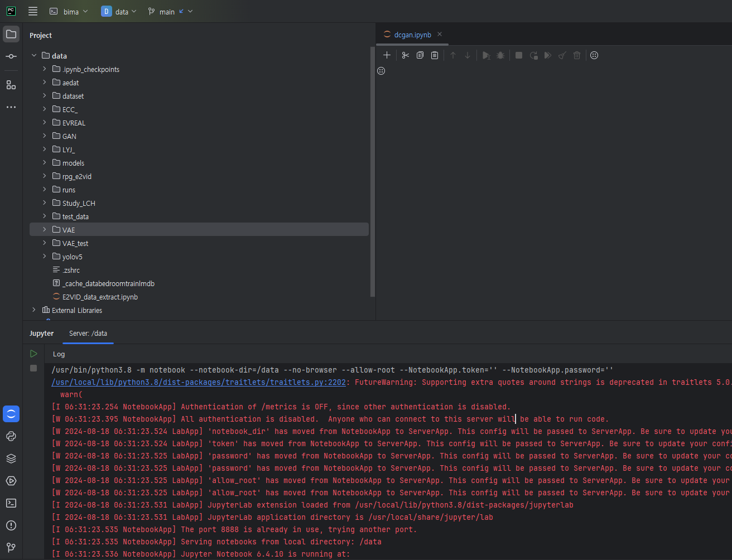Open the Python Console tool window
The height and width of the screenshot is (560, 732).
point(11,436)
